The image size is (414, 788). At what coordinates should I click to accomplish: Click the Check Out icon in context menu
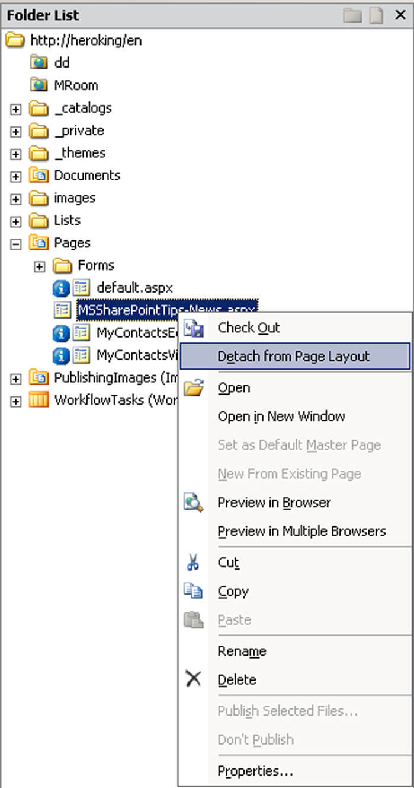click(x=194, y=328)
